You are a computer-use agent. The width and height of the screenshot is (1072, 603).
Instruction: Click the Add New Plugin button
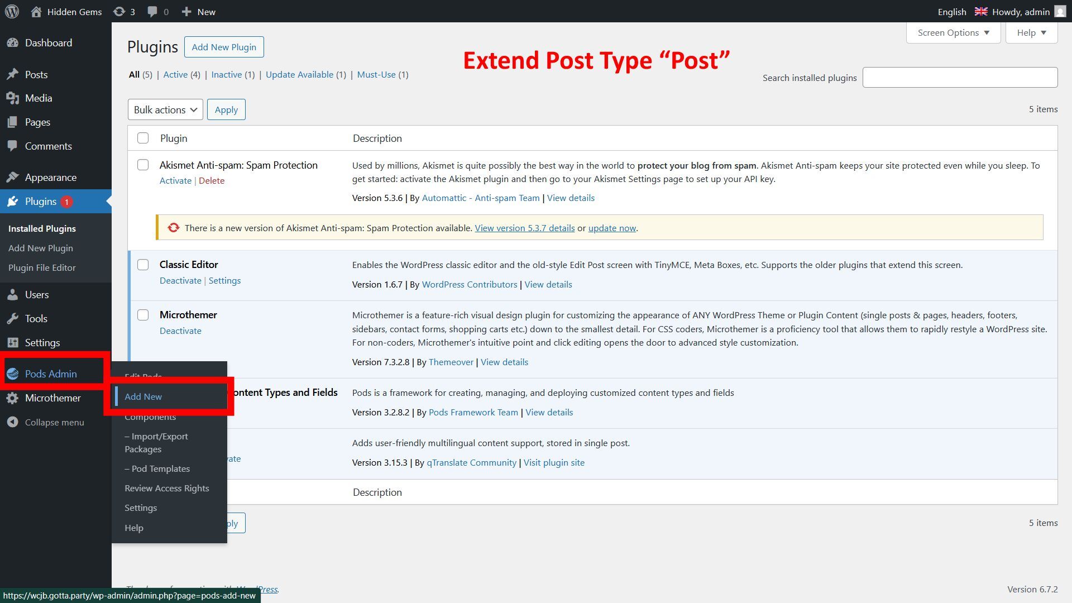pos(224,47)
